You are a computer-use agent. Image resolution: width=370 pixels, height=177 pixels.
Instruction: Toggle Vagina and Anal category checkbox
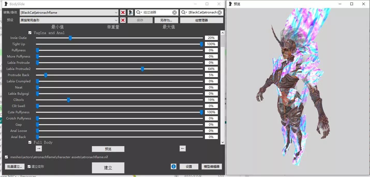tap(30, 33)
